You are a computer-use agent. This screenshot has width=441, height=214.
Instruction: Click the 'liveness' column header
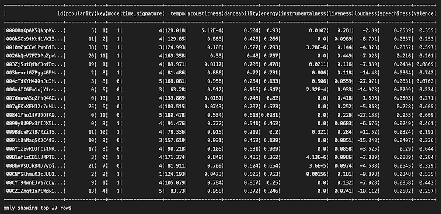340,13
